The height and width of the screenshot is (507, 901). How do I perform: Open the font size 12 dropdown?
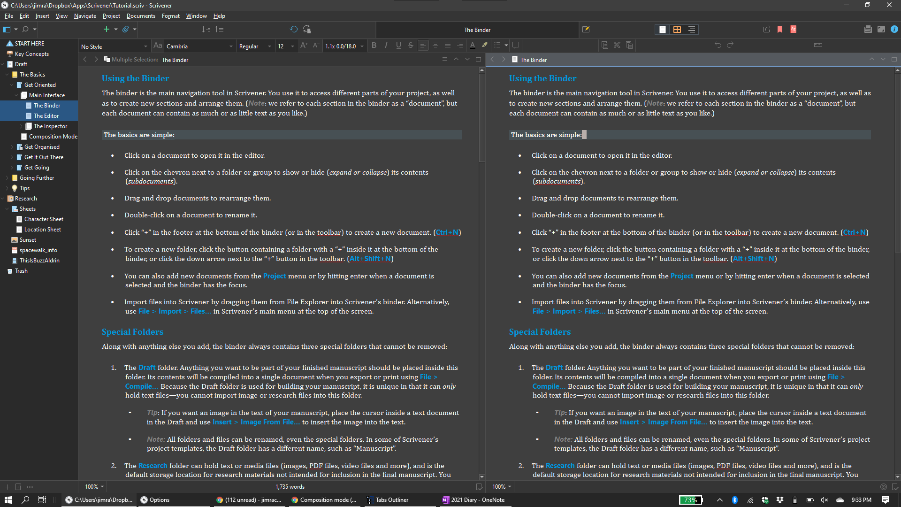coord(286,46)
